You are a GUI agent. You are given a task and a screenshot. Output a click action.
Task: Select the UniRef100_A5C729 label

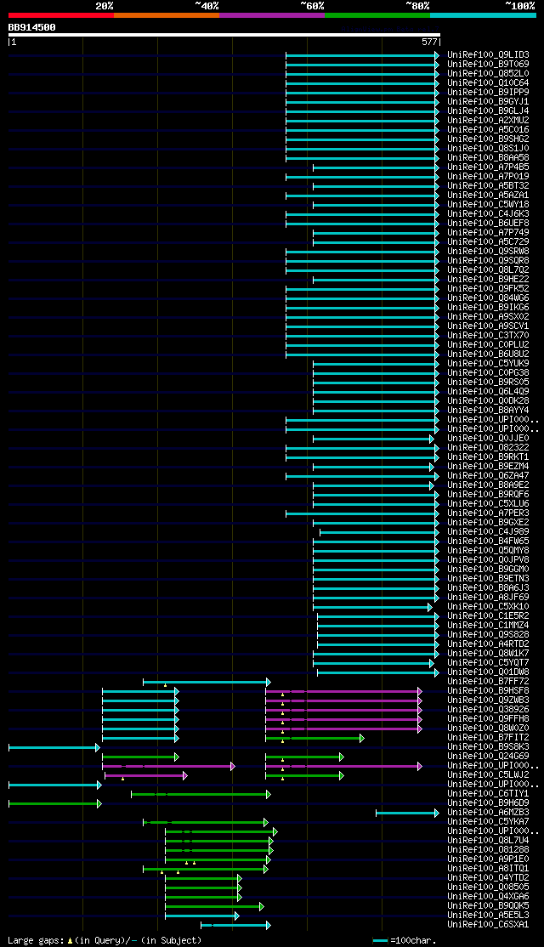point(489,242)
